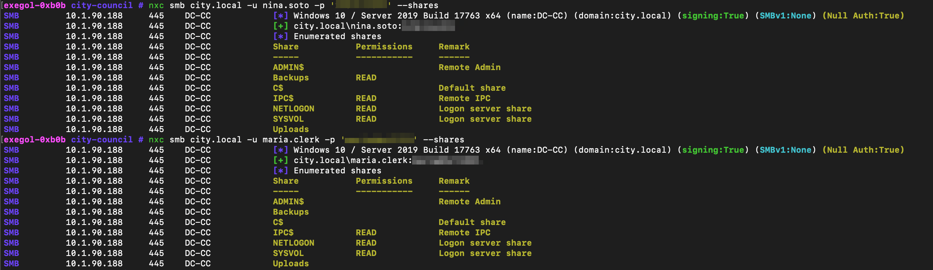933x270 pixels.
Task: Click the nina.soto username in the first command
Action: click(286, 5)
